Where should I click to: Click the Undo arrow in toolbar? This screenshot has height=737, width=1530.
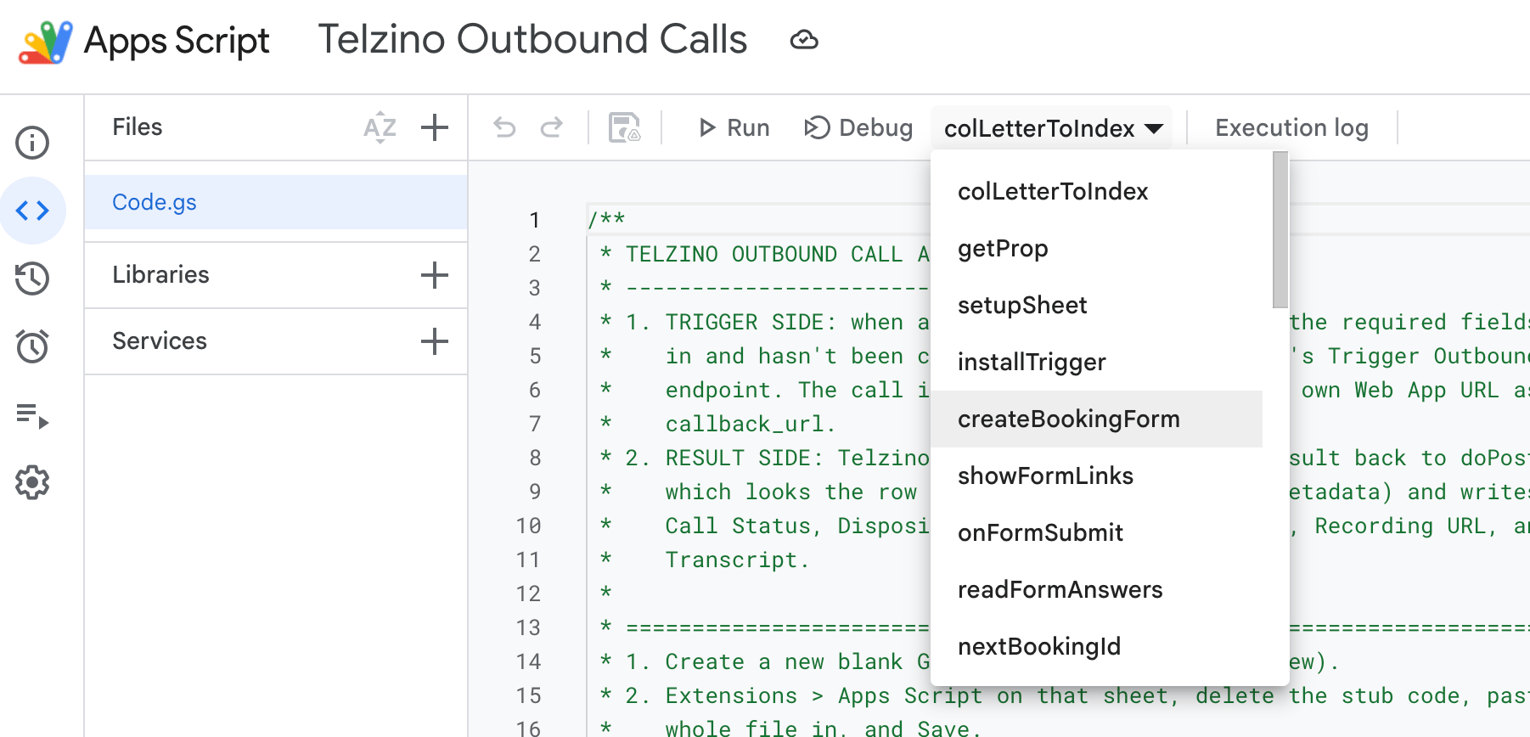click(x=504, y=127)
